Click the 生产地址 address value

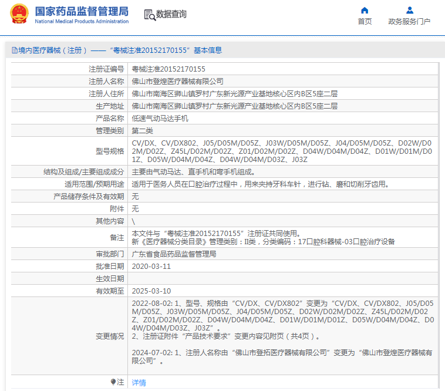(235, 106)
